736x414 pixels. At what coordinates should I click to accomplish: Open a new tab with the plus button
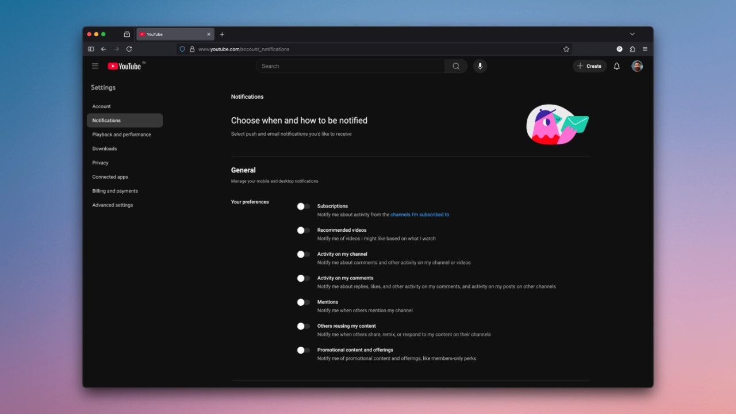pos(222,34)
